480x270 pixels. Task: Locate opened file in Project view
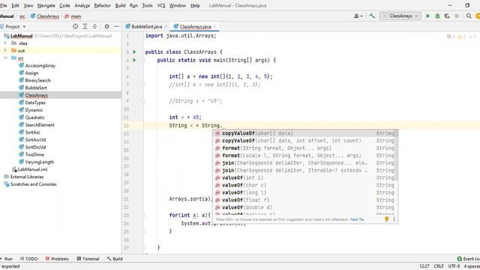point(75,27)
